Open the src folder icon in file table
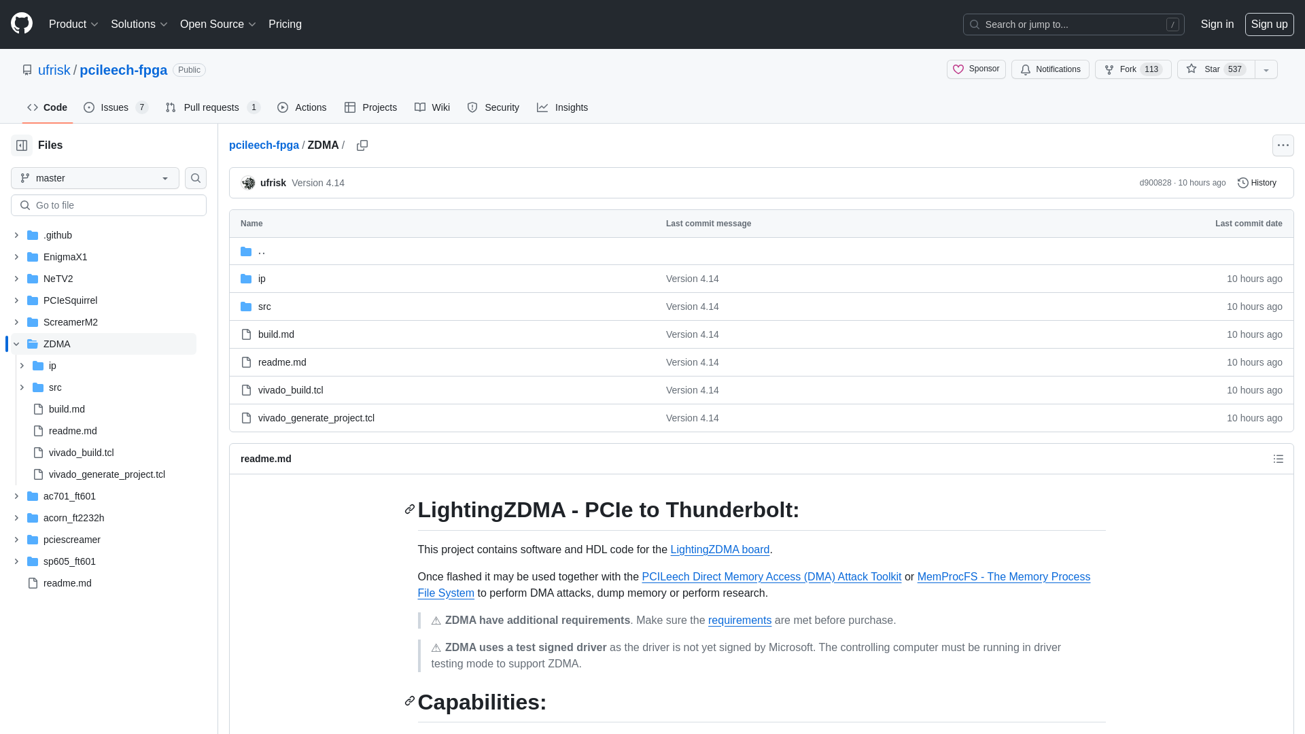Image resolution: width=1305 pixels, height=734 pixels. pyautogui.click(x=246, y=307)
